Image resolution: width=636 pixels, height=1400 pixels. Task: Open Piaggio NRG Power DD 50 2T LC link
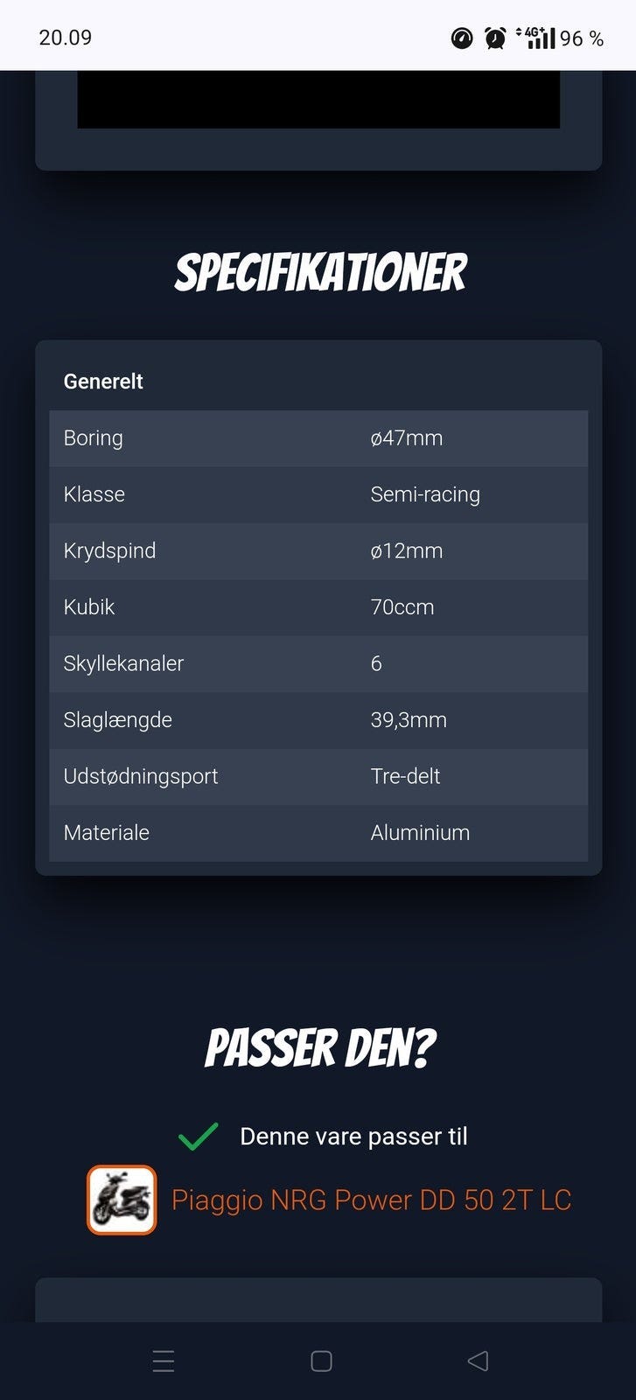click(371, 1200)
